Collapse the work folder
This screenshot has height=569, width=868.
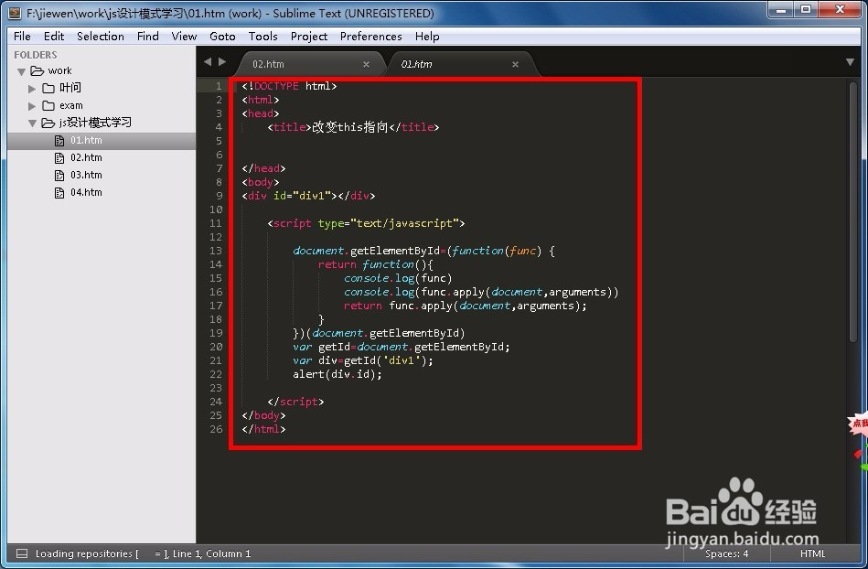pos(21,70)
